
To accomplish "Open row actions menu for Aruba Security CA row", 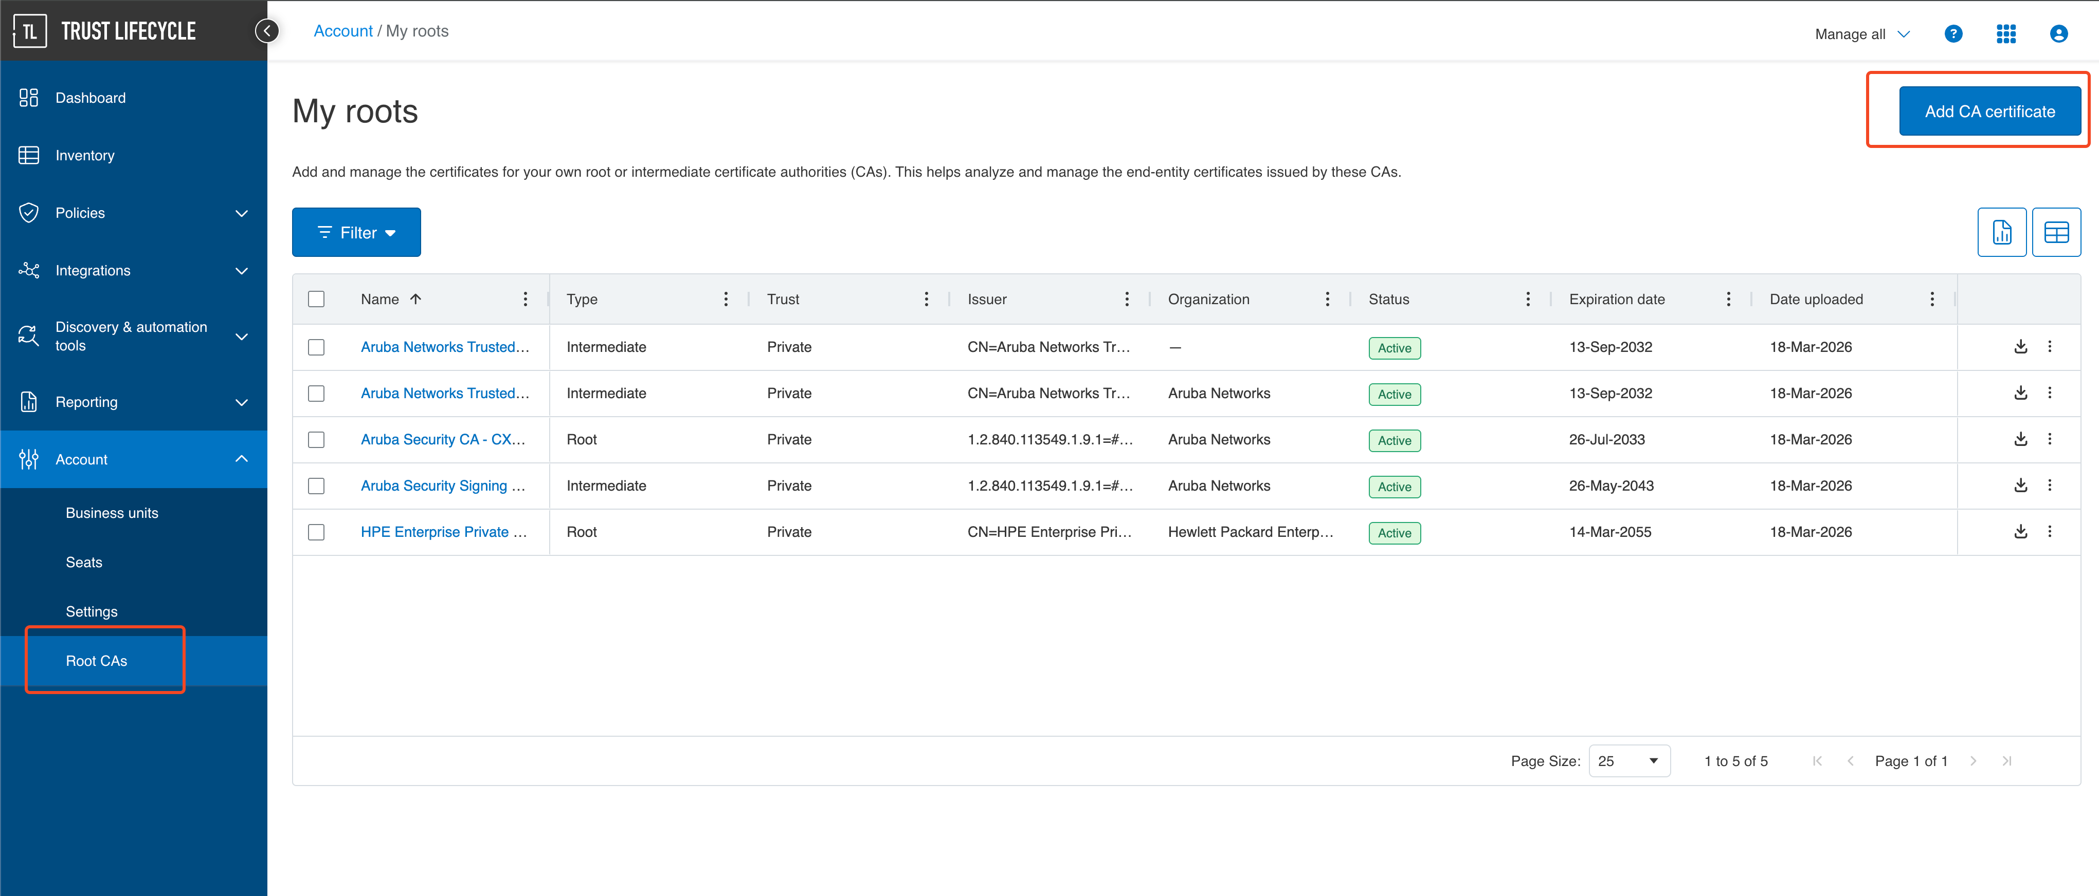I will [2050, 439].
